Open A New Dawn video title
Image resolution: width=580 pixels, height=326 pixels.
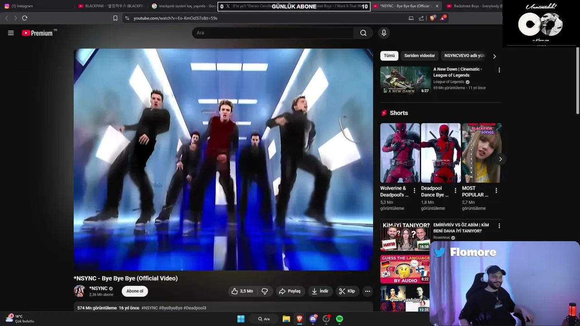(458, 72)
